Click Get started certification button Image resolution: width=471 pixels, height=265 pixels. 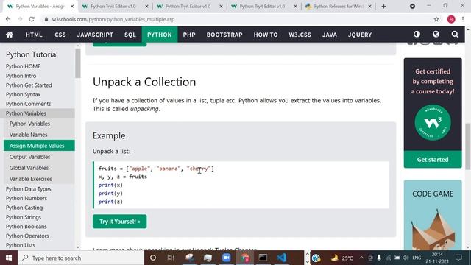click(433, 160)
